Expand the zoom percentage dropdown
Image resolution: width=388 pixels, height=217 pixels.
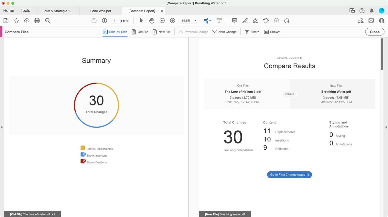tap(195, 20)
